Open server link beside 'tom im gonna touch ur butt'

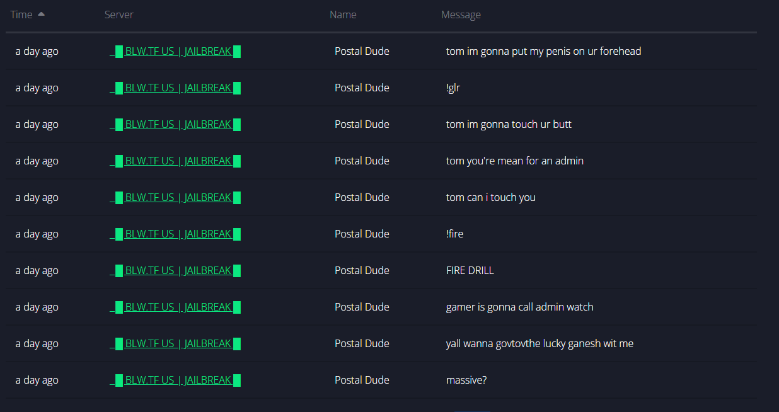[x=175, y=125]
